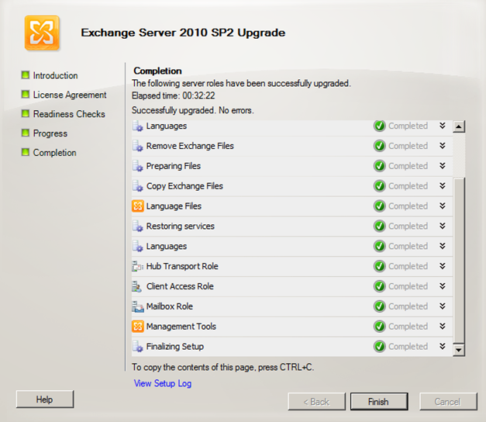The width and height of the screenshot is (486, 422).
Task: Expand the Mailbox Role details chevron
Action: click(x=443, y=306)
